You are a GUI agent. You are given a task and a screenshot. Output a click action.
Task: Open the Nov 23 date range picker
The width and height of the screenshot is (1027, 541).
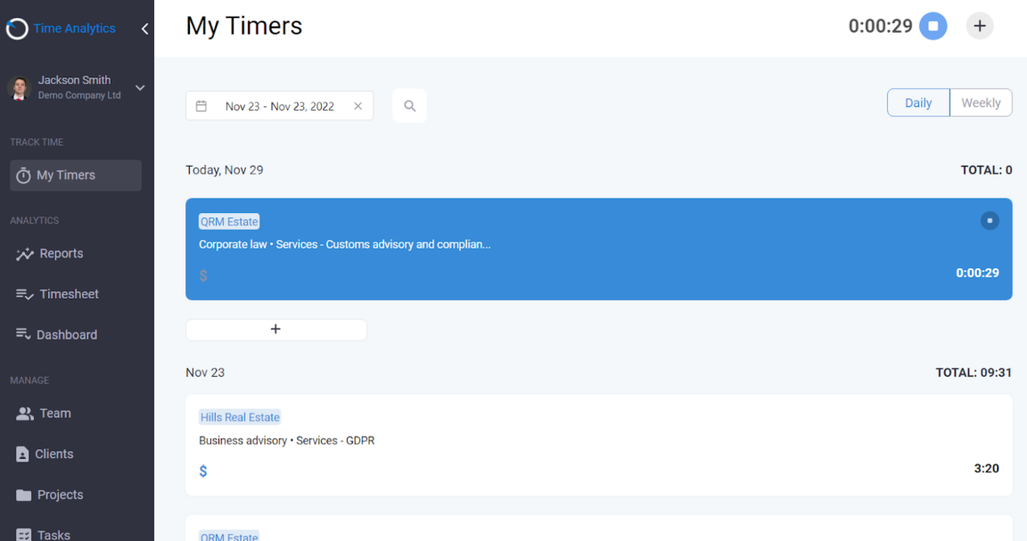coord(279,105)
